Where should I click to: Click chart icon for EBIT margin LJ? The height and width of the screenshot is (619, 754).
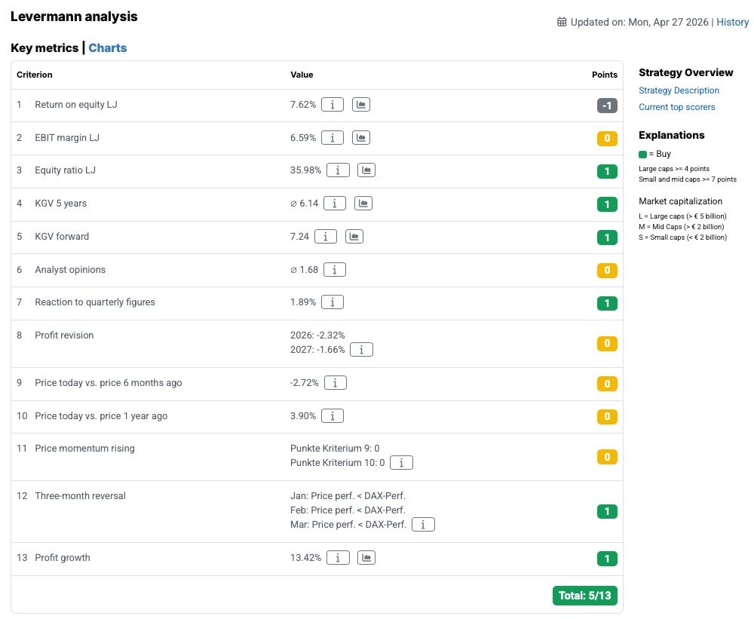click(361, 138)
